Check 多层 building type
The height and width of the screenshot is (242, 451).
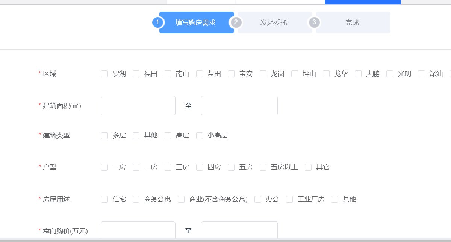[x=104, y=136]
